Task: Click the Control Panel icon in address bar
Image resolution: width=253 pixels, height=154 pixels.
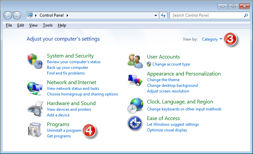Action: click(30, 15)
